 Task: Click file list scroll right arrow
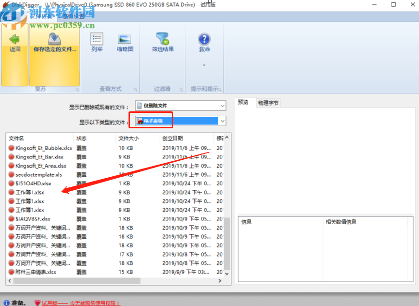220,281
